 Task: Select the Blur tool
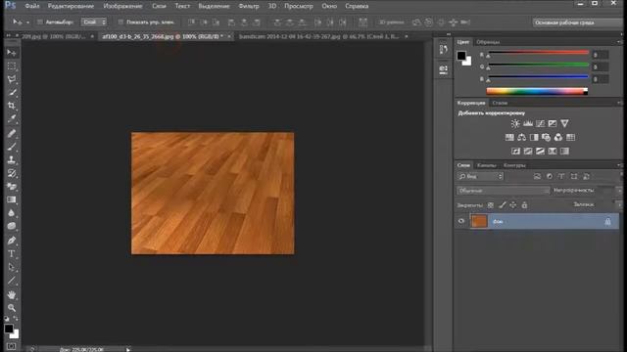point(11,213)
